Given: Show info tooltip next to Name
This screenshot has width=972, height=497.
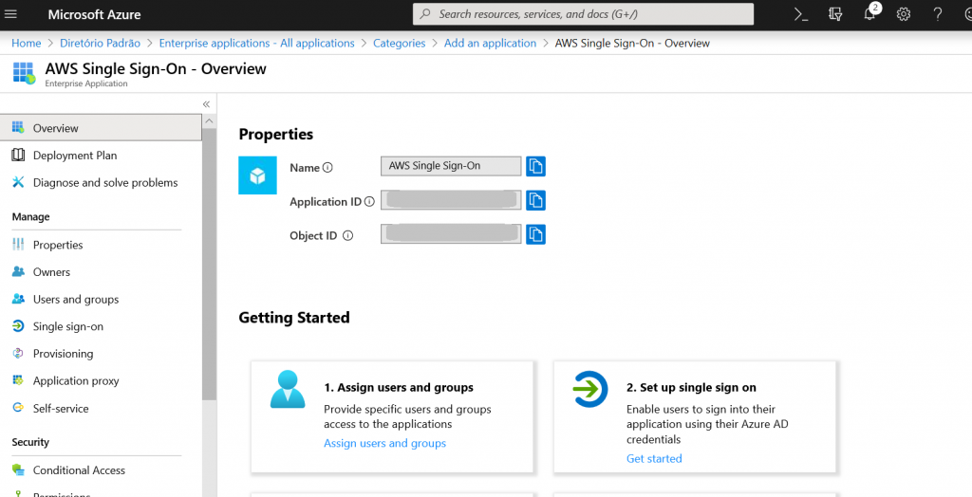Looking at the screenshot, I should tap(327, 167).
